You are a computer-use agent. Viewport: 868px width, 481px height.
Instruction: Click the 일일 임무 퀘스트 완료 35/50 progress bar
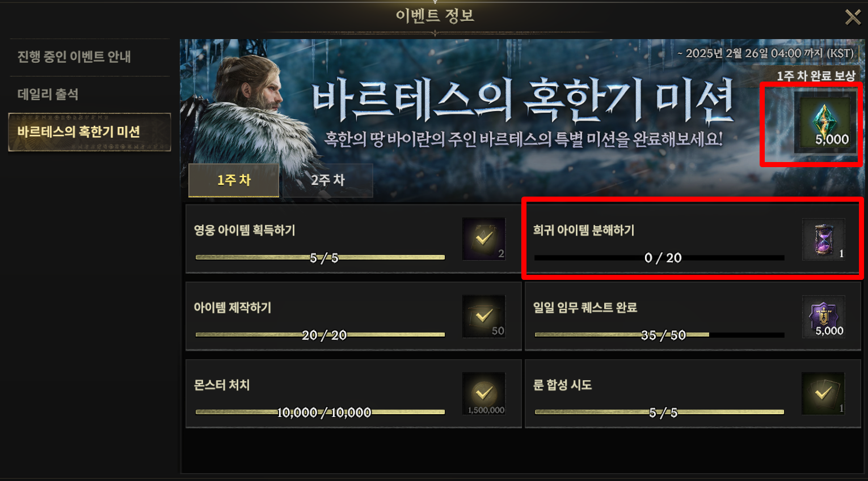click(x=659, y=335)
